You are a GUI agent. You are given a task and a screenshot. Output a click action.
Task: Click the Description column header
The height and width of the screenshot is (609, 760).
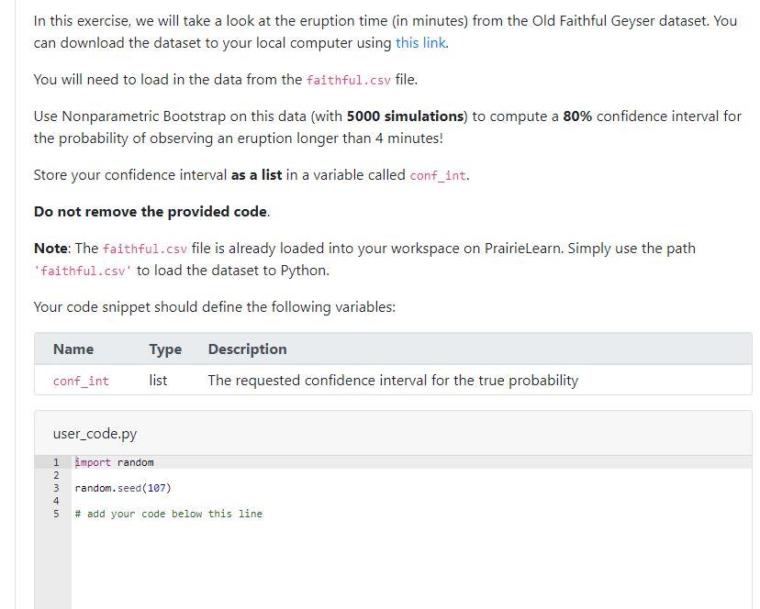pyautogui.click(x=247, y=349)
